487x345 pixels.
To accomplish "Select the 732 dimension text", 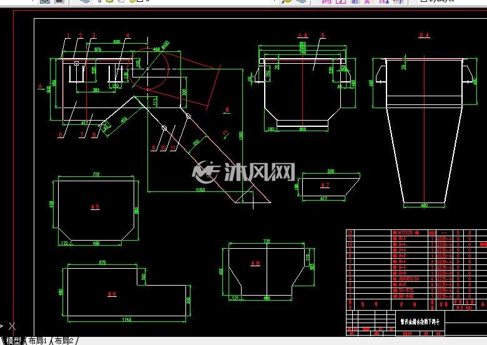I will tap(96, 174).
